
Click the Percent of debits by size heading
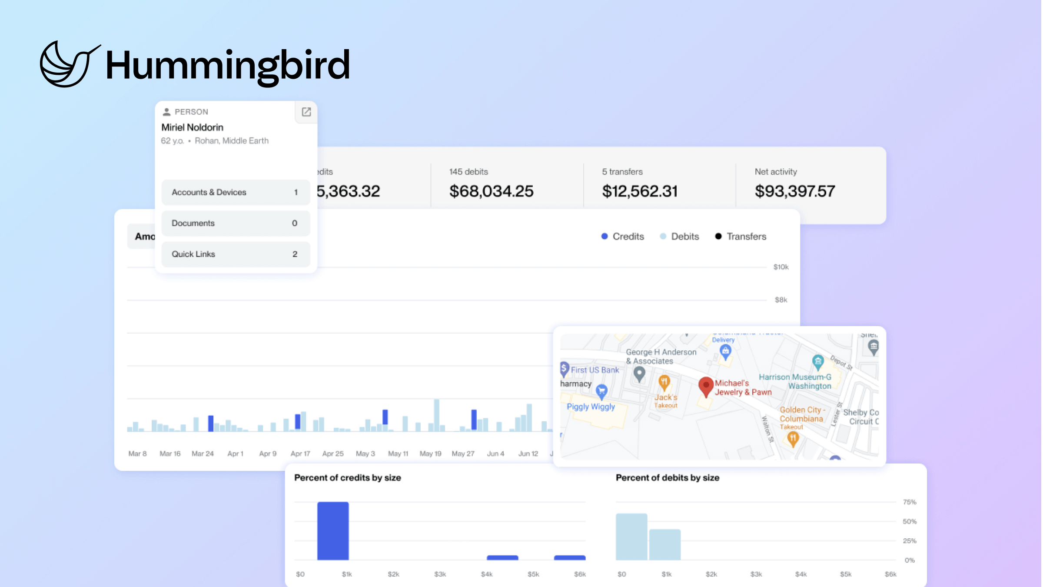pyautogui.click(x=668, y=478)
